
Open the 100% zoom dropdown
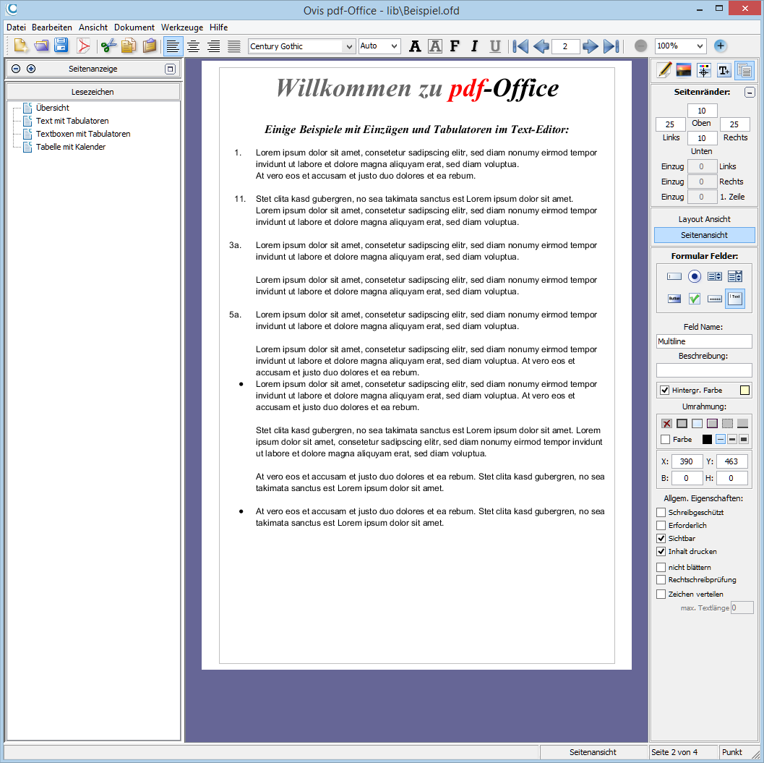(x=700, y=46)
